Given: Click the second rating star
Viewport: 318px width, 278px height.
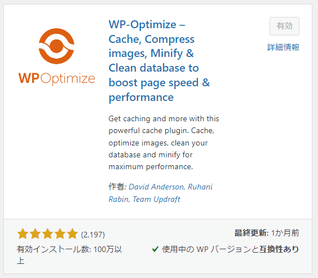Looking at the screenshot, I should [x=35, y=234].
